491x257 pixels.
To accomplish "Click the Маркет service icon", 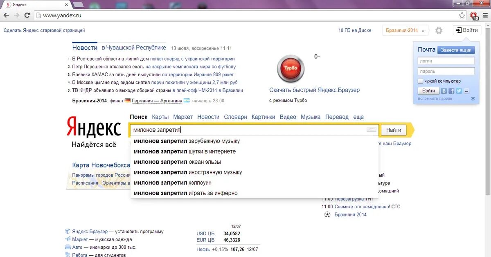I will click(68, 239).
